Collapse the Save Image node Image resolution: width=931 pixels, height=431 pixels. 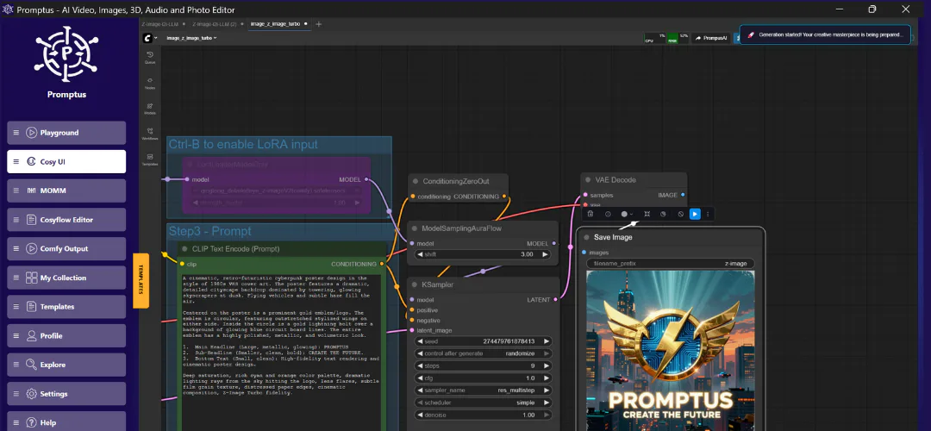587,237
